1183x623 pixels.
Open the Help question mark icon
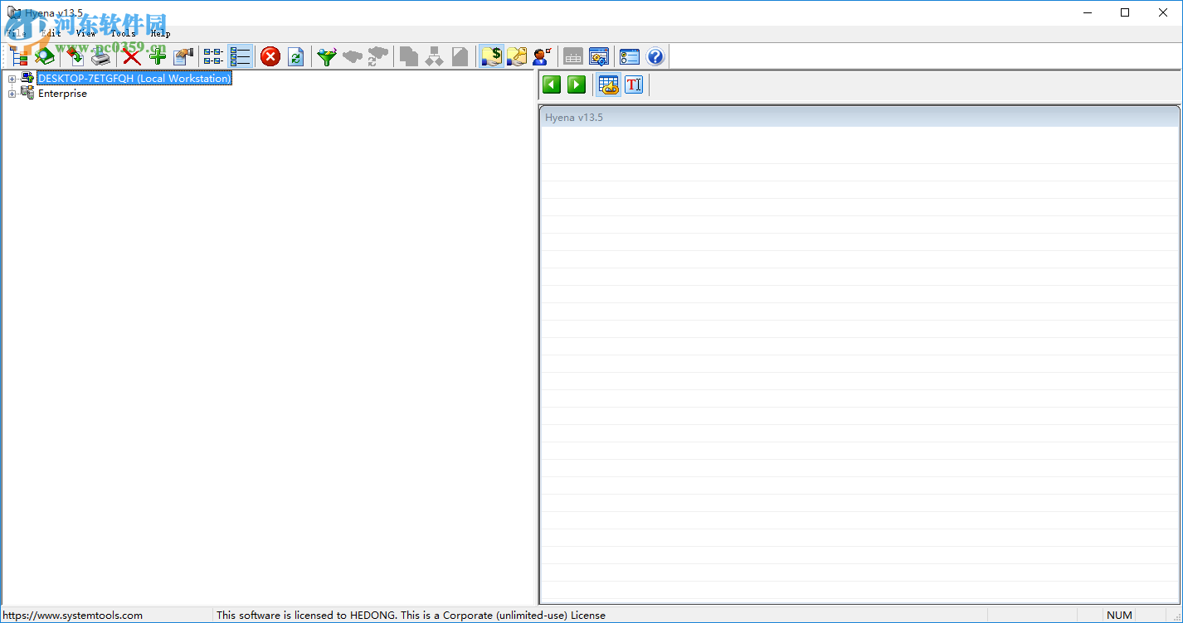(655, 56)
